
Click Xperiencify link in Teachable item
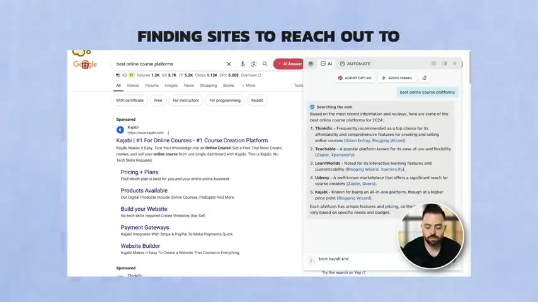pyautogui.click(x=342, y=155)
